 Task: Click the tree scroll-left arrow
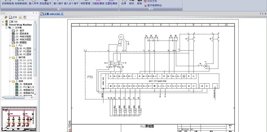point(3,98)
